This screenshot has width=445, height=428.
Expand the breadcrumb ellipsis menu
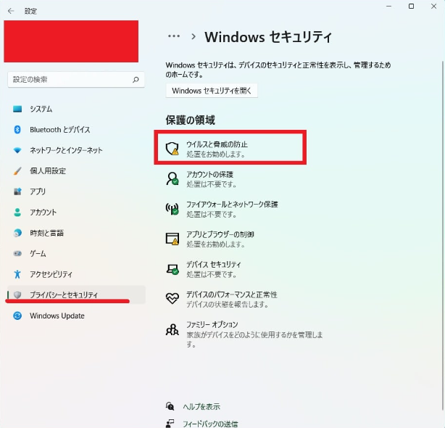tap(174, 36)
